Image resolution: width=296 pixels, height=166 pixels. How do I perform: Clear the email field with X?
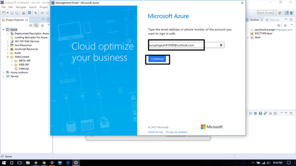221,45
